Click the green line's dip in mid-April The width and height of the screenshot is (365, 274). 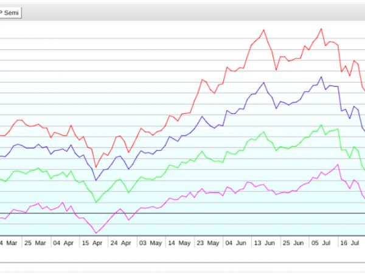[96, 202]
